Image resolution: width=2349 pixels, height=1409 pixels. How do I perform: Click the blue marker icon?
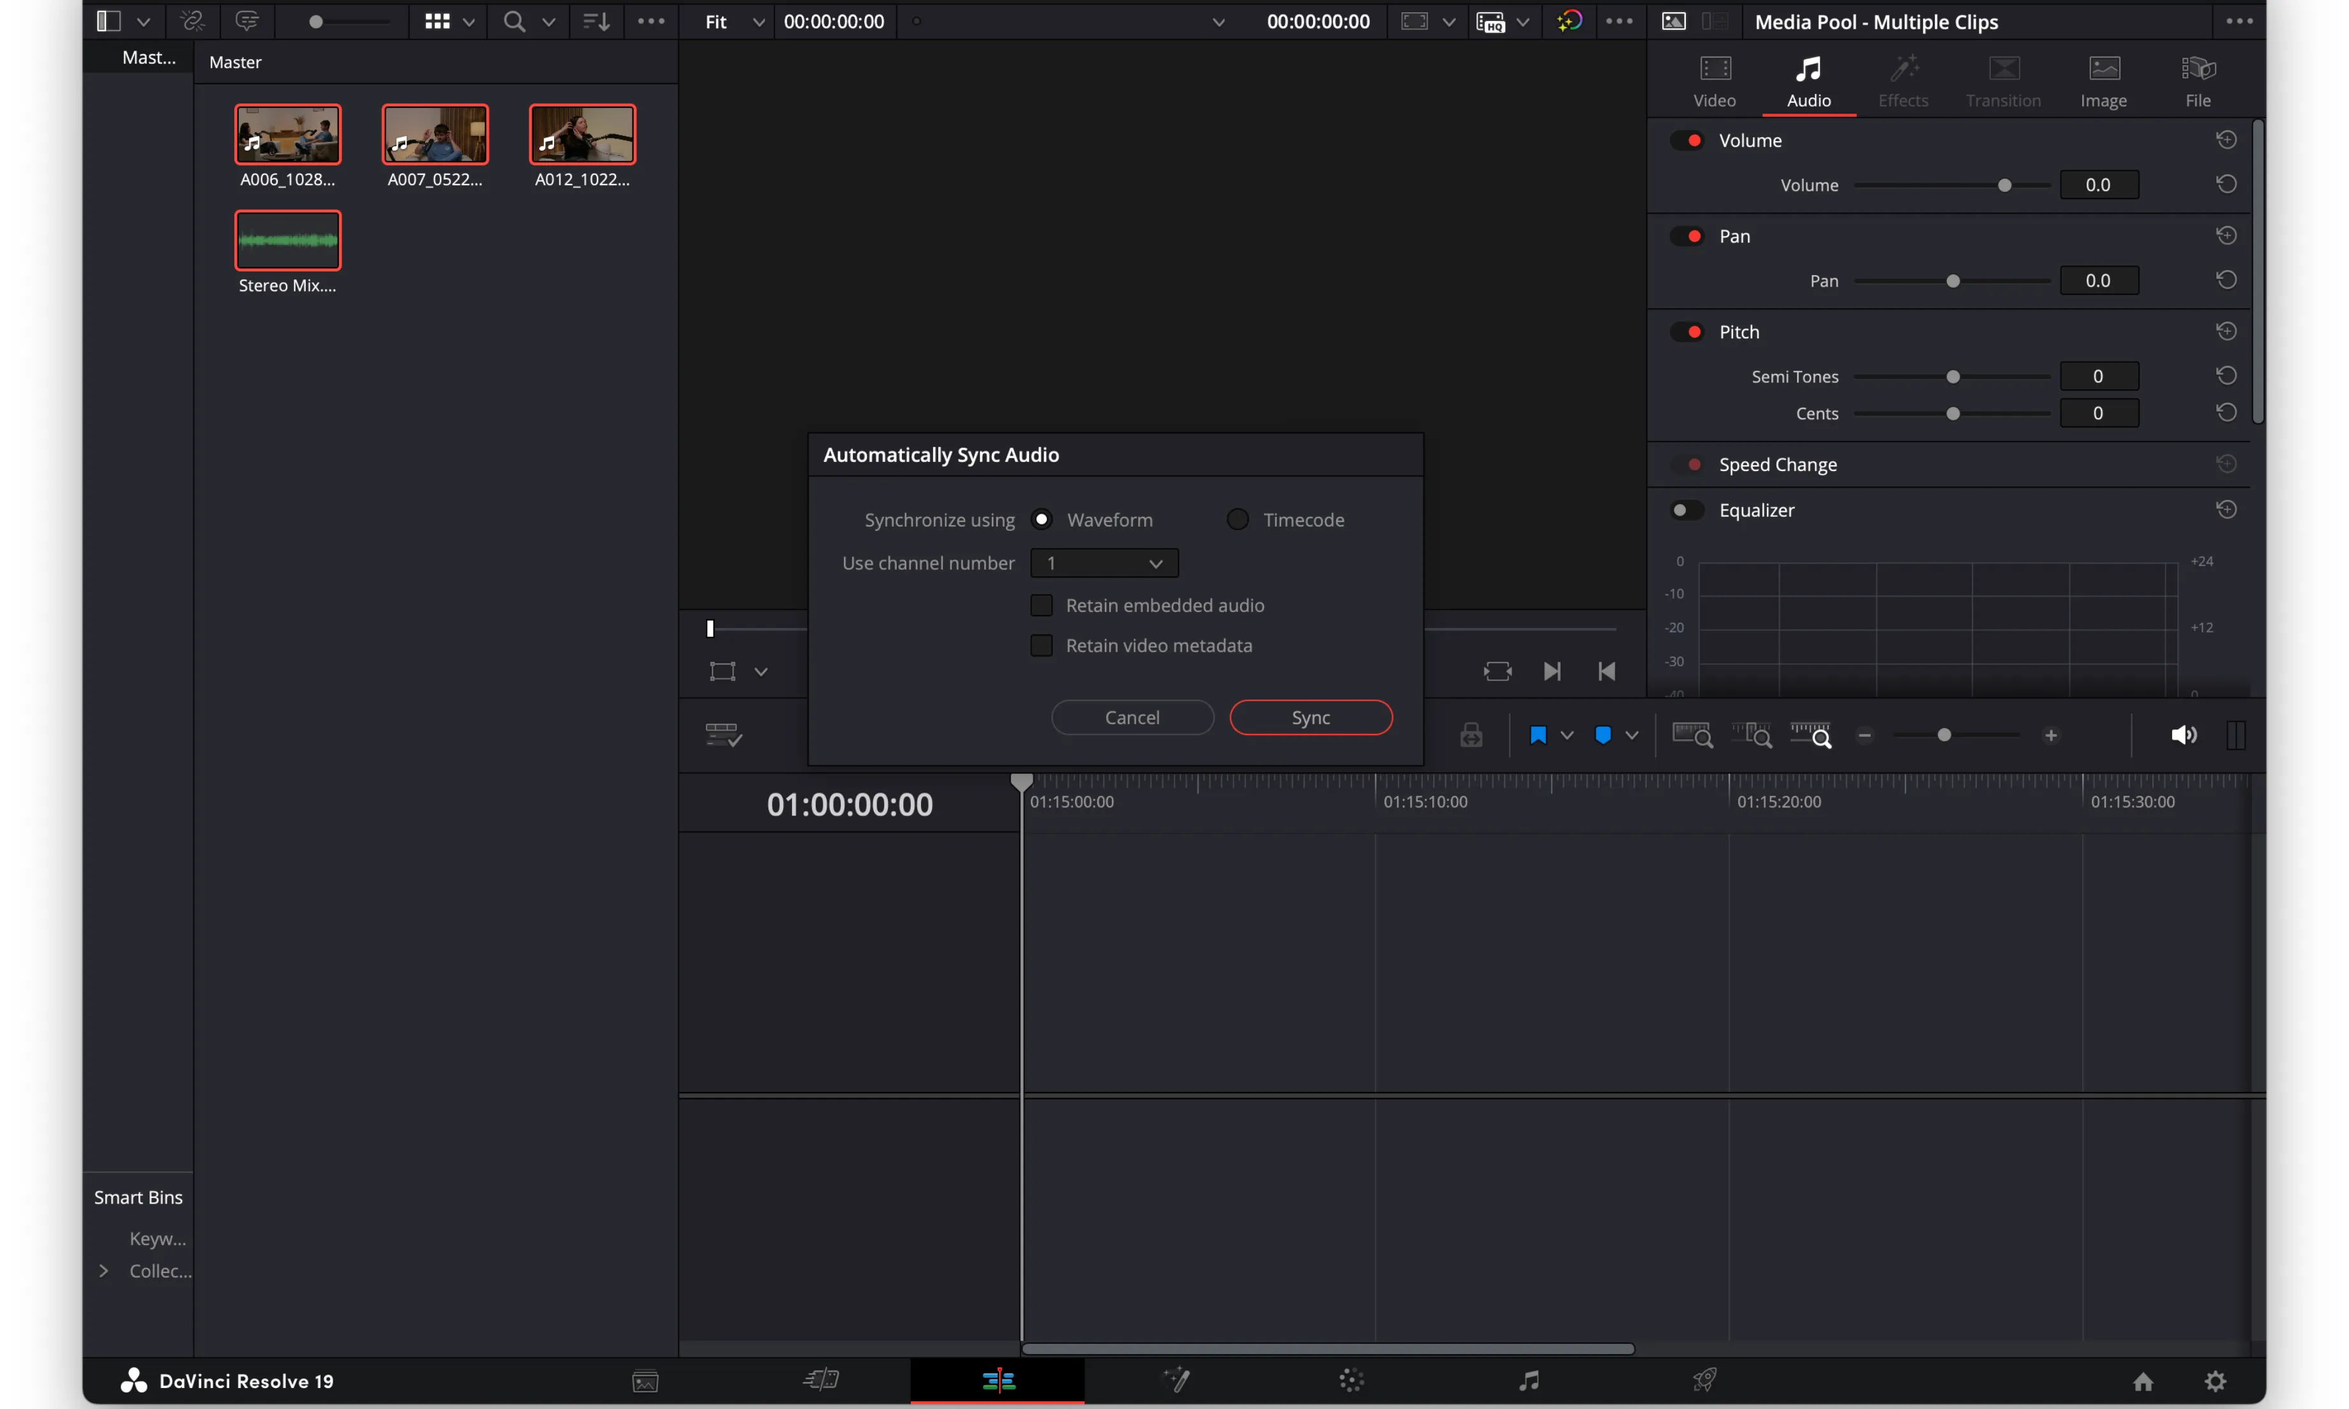pos(1603,735)
